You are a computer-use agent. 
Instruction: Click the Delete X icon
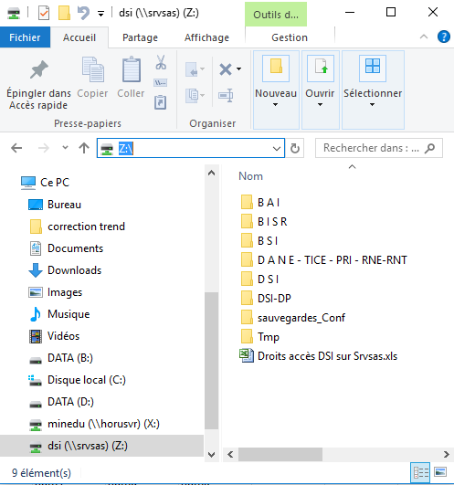pos(226,69)
